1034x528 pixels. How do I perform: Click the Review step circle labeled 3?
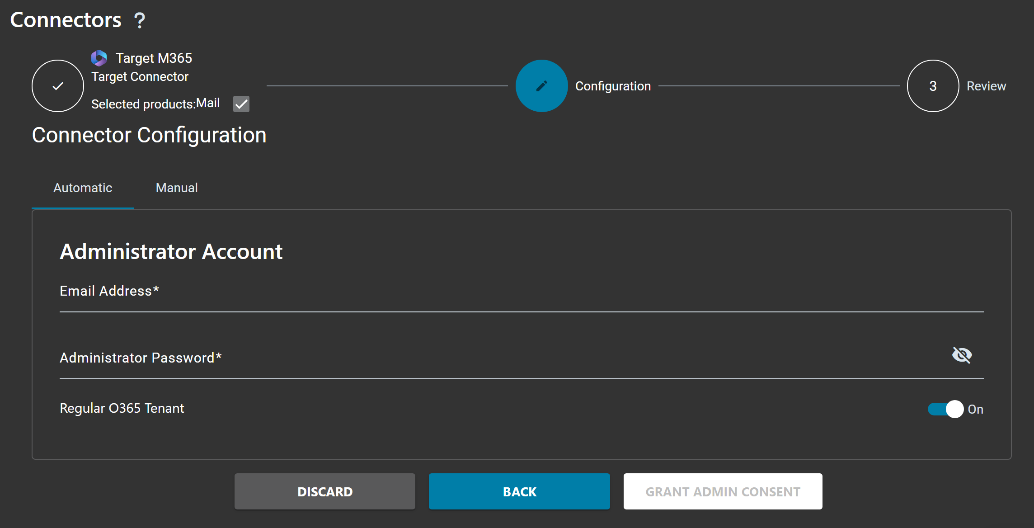[x=933, y=86]
